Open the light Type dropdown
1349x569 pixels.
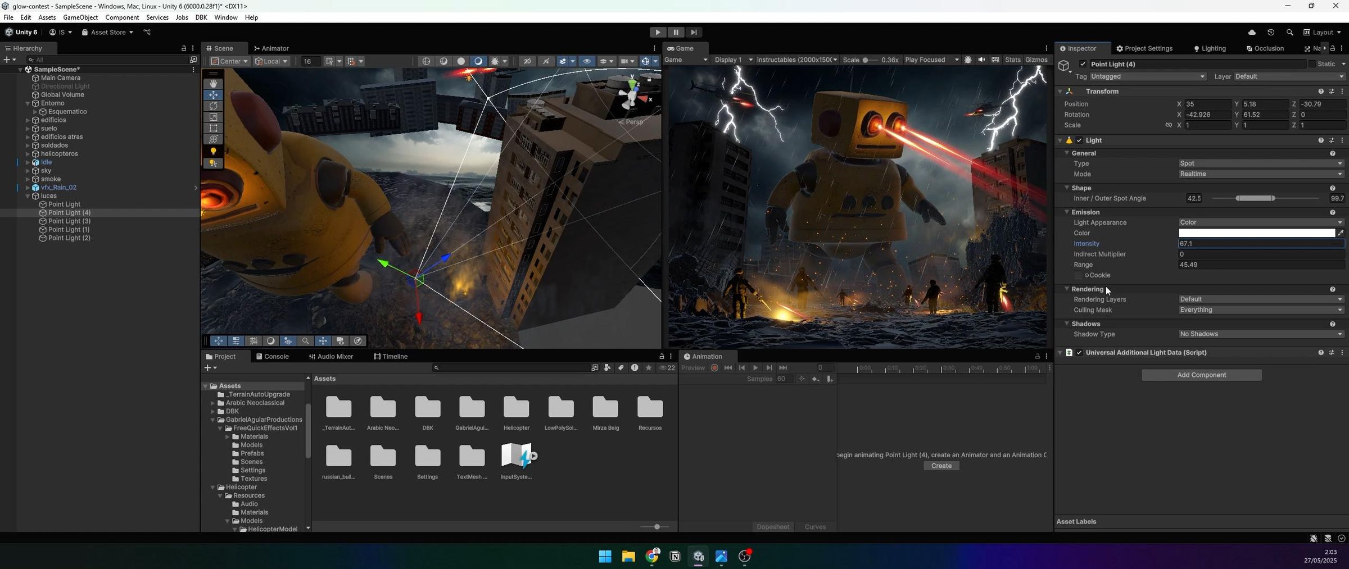[x=1261, y=163]
